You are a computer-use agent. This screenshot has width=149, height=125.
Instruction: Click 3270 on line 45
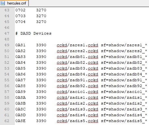pyautogui.click(x=41, y=22)
